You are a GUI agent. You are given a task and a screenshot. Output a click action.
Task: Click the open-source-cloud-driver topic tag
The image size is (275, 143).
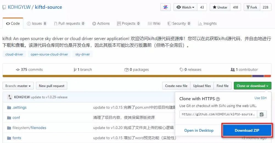click(x=49, y=54)
